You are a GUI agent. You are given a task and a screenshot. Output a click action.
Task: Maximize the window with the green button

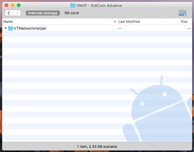coord(19,5)
